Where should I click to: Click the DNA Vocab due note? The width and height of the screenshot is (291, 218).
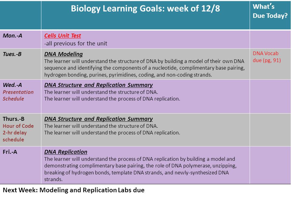[x=267, y=57]
